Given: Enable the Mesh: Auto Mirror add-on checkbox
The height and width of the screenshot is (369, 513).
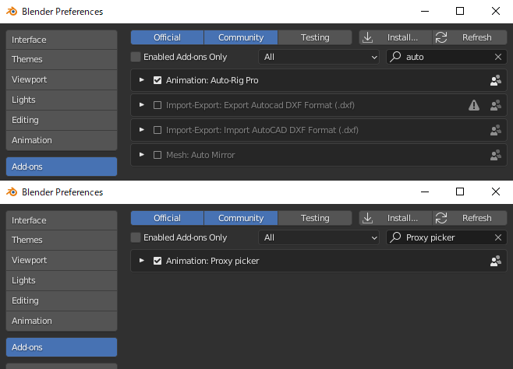Looking at the screenshot, I should pyautogui.click(x=157, y=155).
